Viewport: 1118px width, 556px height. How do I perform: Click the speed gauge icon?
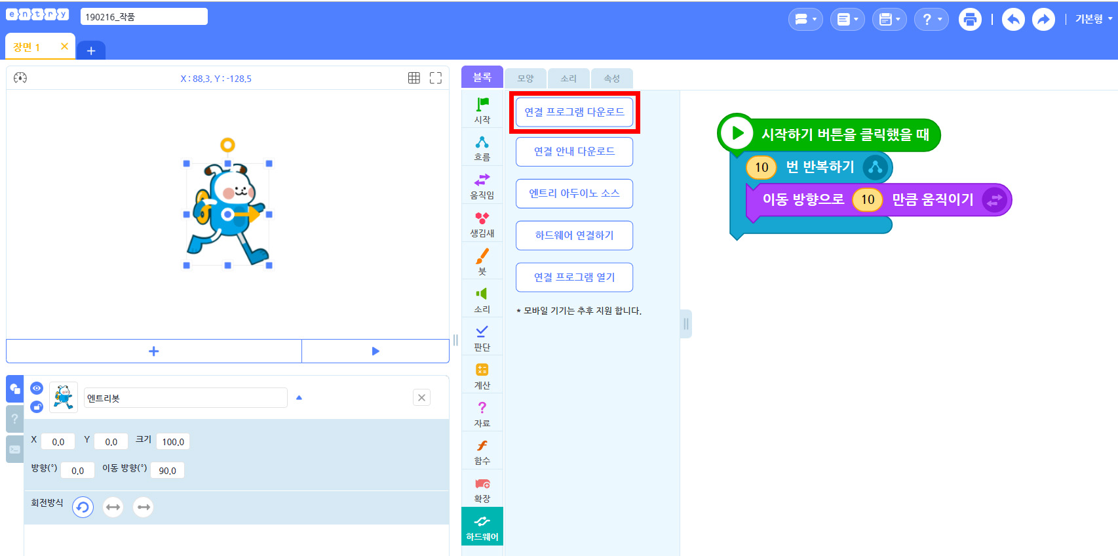coord(20,78)
